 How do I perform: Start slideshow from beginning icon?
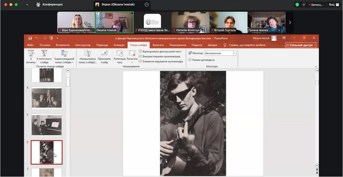[31, 54]
